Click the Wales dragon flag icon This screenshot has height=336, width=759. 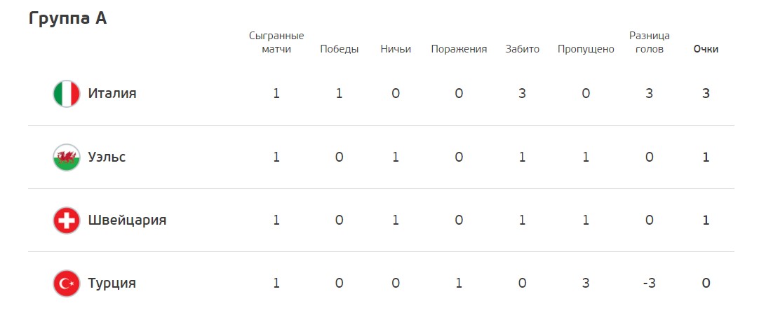point(67,157)
